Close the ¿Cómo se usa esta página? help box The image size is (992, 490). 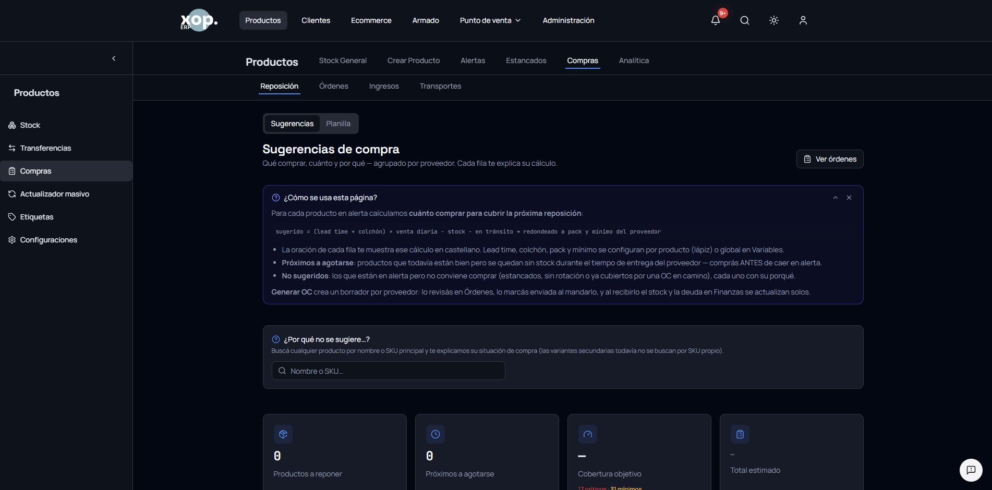[849, 198]
